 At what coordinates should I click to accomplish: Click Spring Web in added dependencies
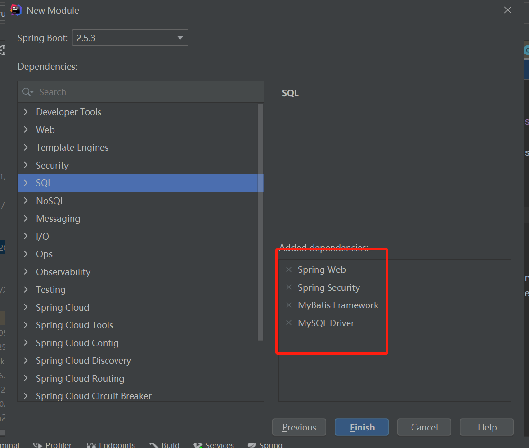coord(322,269)
